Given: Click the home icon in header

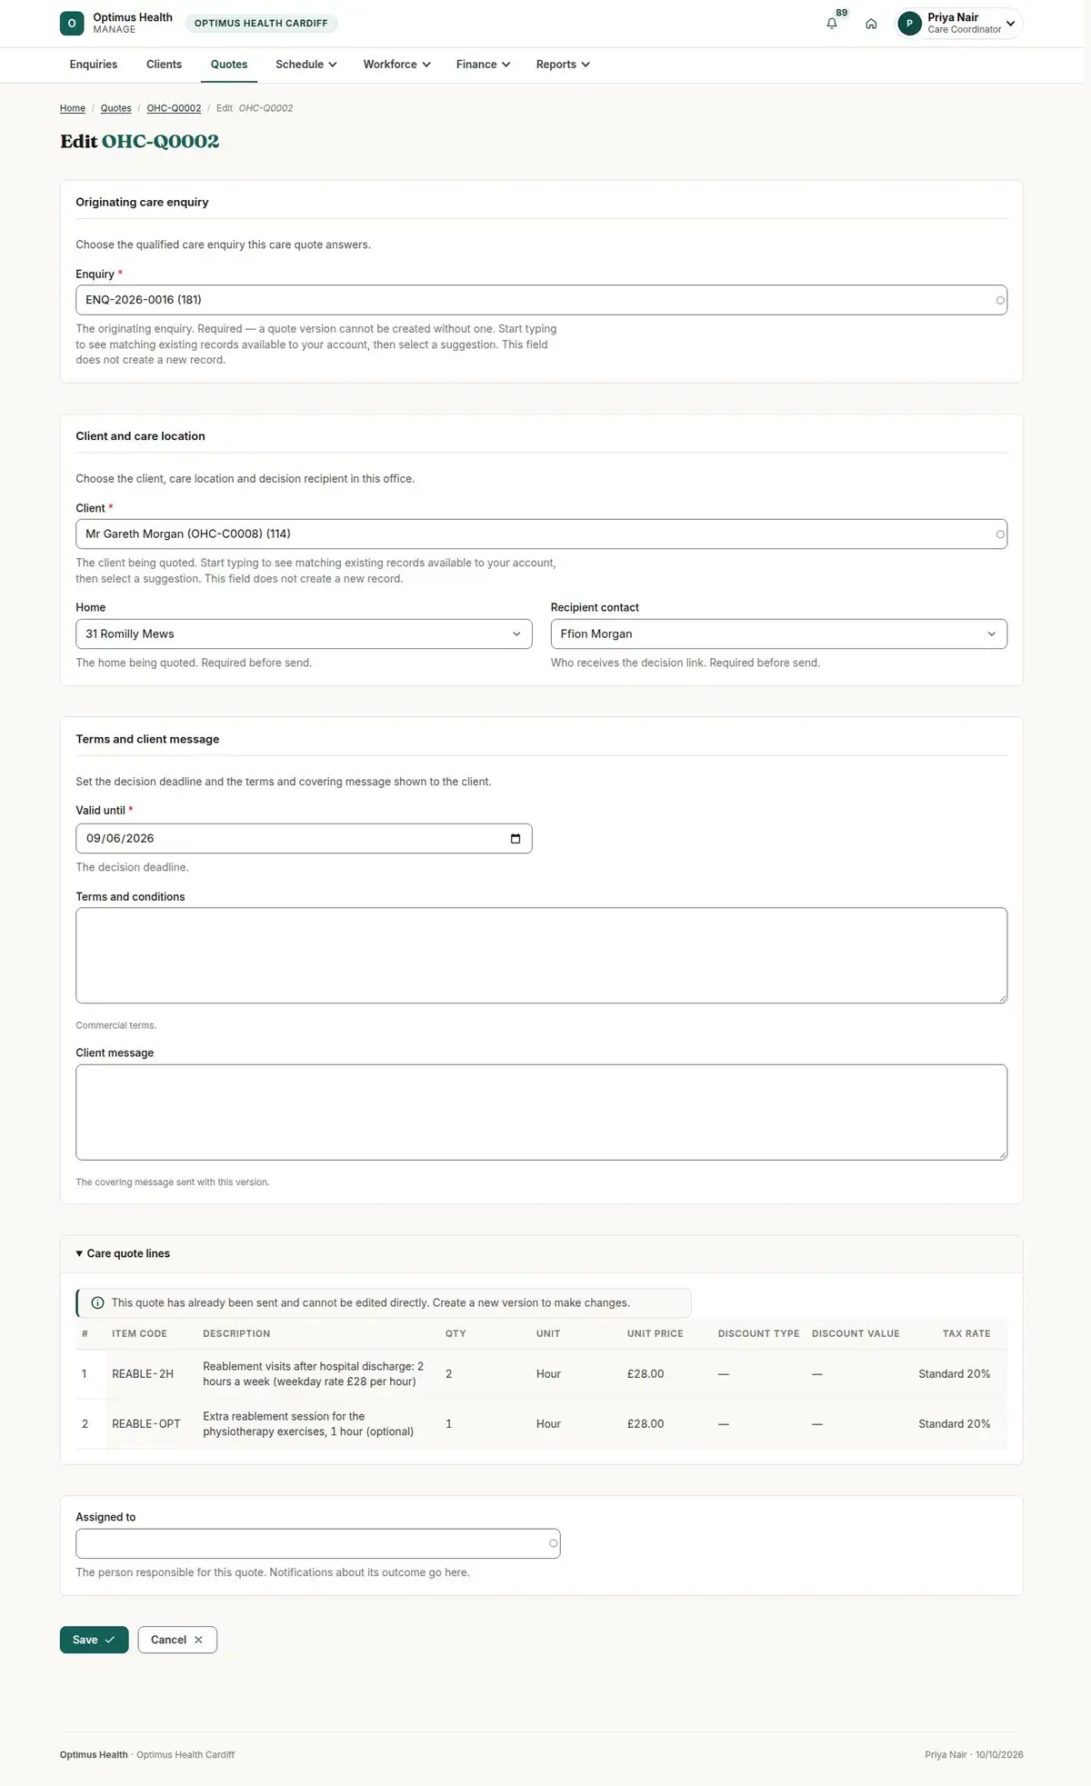Looking at the screenshot, I should coord(871,24).
